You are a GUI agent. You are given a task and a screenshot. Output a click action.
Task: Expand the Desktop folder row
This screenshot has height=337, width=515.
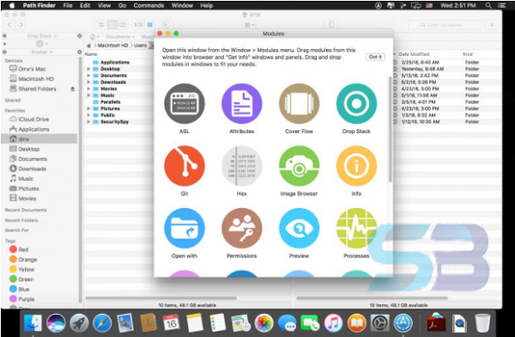click(88, 69)
